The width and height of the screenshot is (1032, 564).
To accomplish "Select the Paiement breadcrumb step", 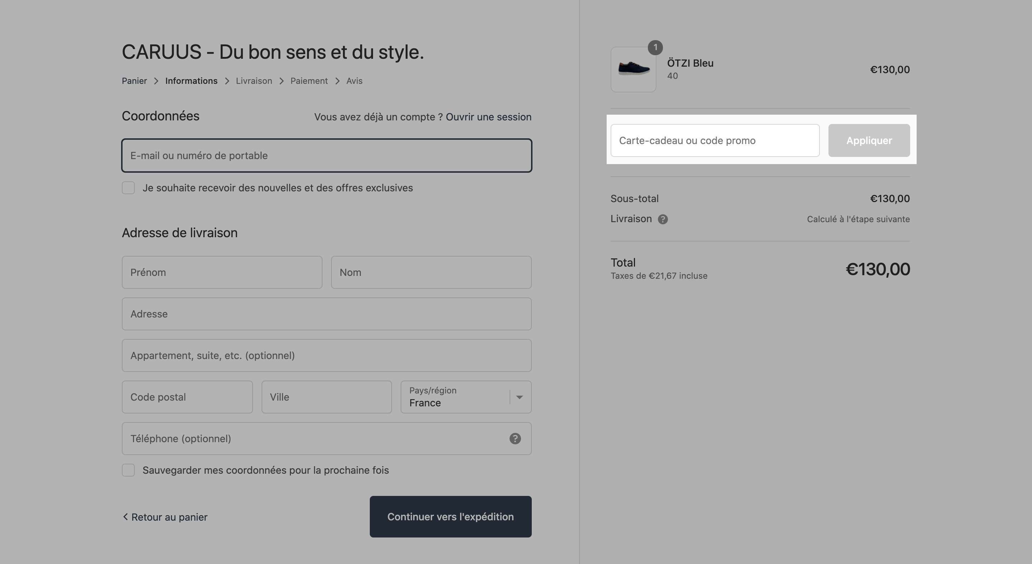I will point(309,81).
